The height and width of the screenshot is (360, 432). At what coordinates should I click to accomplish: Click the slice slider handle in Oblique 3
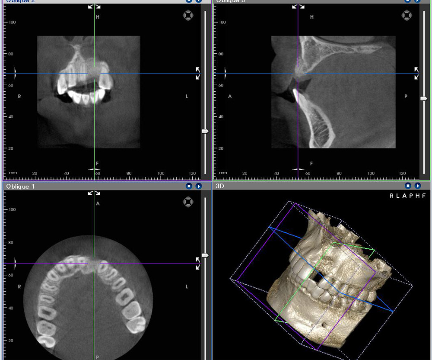(x=424, y=99)
